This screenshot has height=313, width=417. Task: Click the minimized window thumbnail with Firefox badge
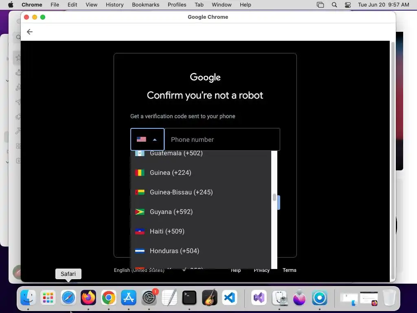click(369, 298)
